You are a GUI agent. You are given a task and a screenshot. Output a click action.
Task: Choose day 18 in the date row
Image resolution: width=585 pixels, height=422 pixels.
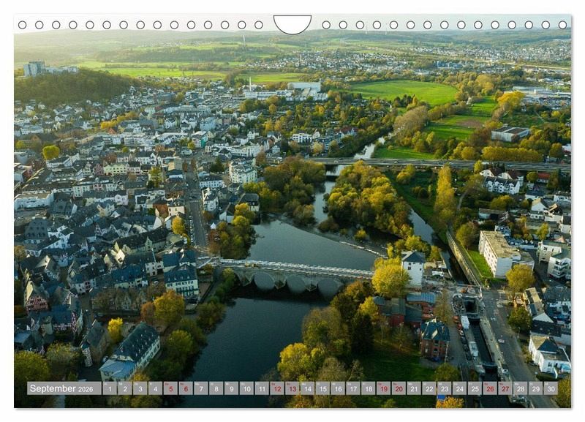(x=369, y=388)
